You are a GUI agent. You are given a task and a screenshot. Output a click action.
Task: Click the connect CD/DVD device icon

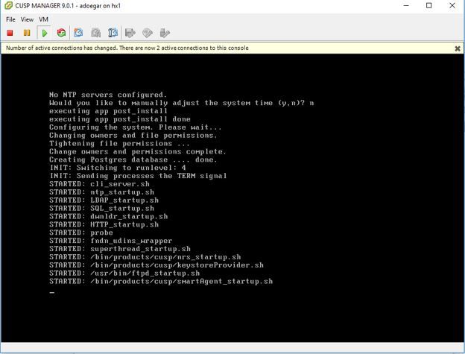click(148, 33)
